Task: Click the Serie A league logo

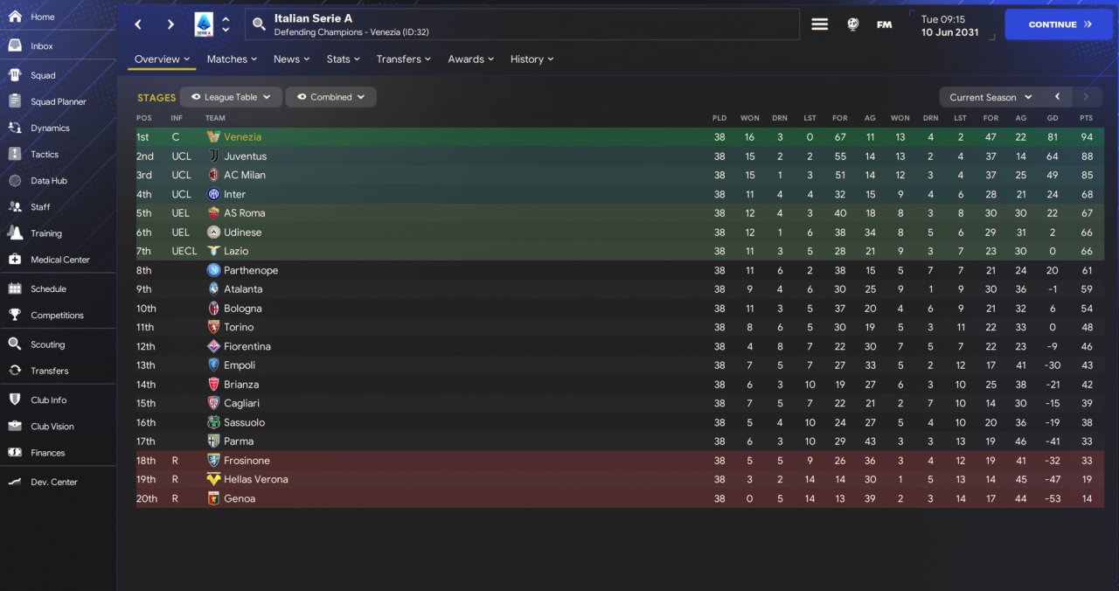Action: (204, 24)
